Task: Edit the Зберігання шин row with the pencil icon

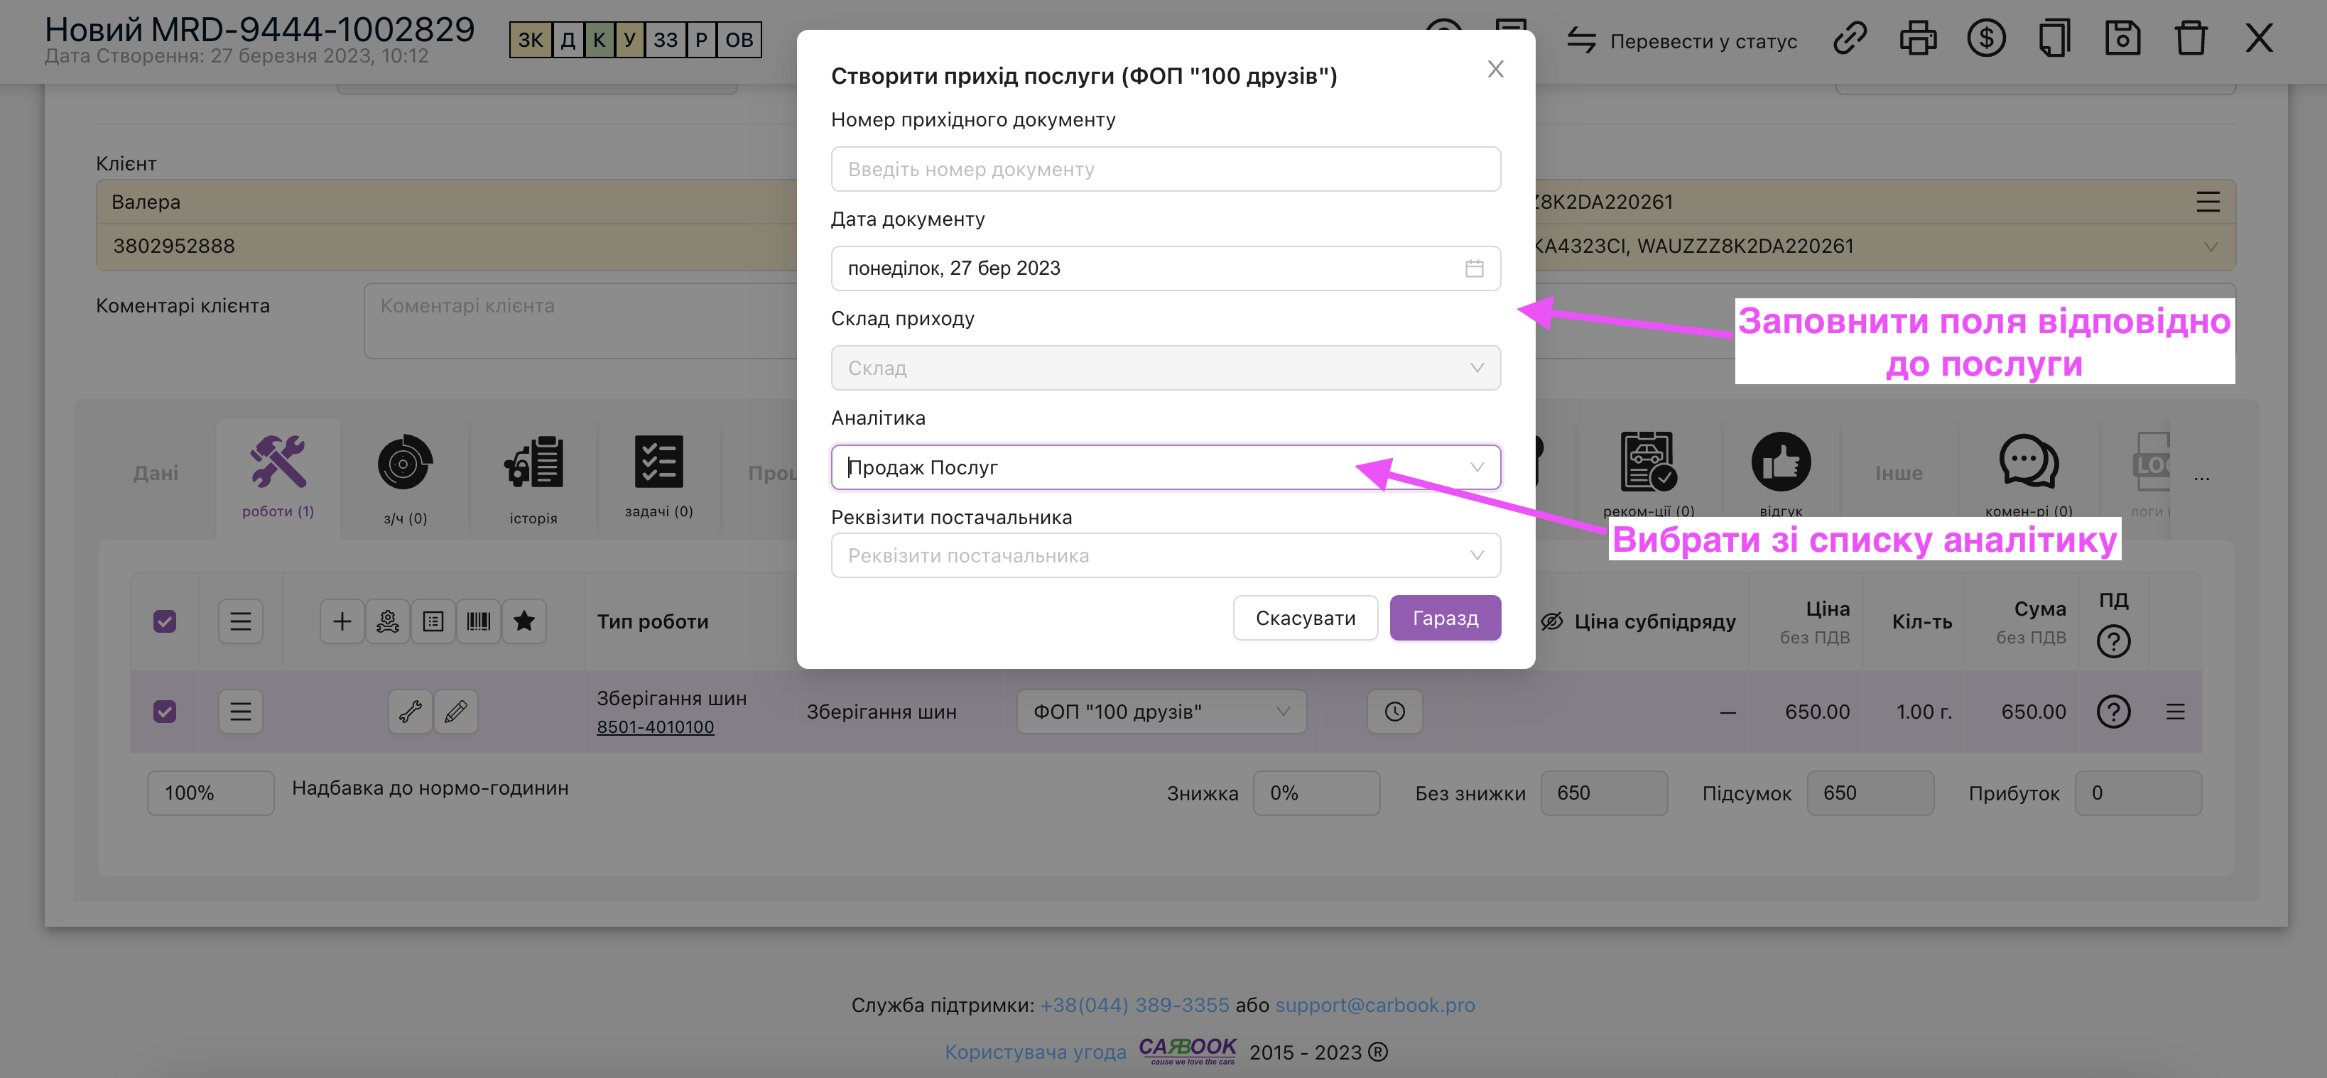Action: point(456,712)
